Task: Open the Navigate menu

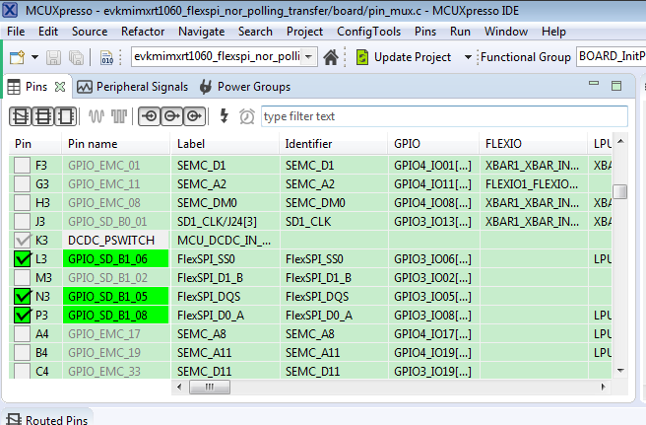Action: tap(202, 32)
